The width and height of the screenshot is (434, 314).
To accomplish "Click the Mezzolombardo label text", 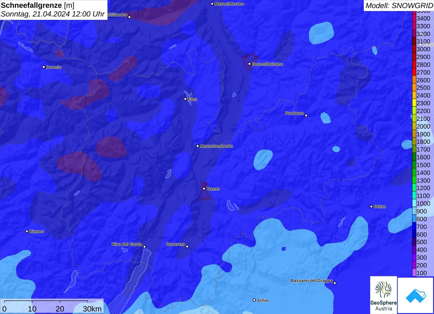I will point(216,146).
